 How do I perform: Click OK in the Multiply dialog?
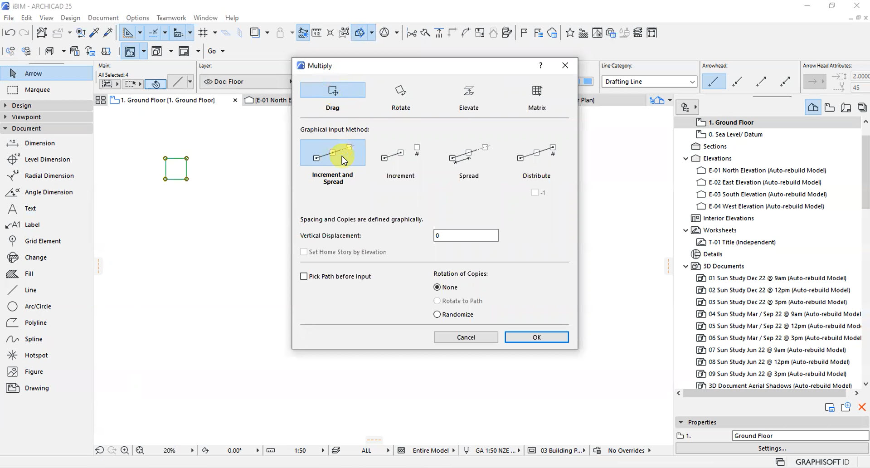[x=536, y=337]
